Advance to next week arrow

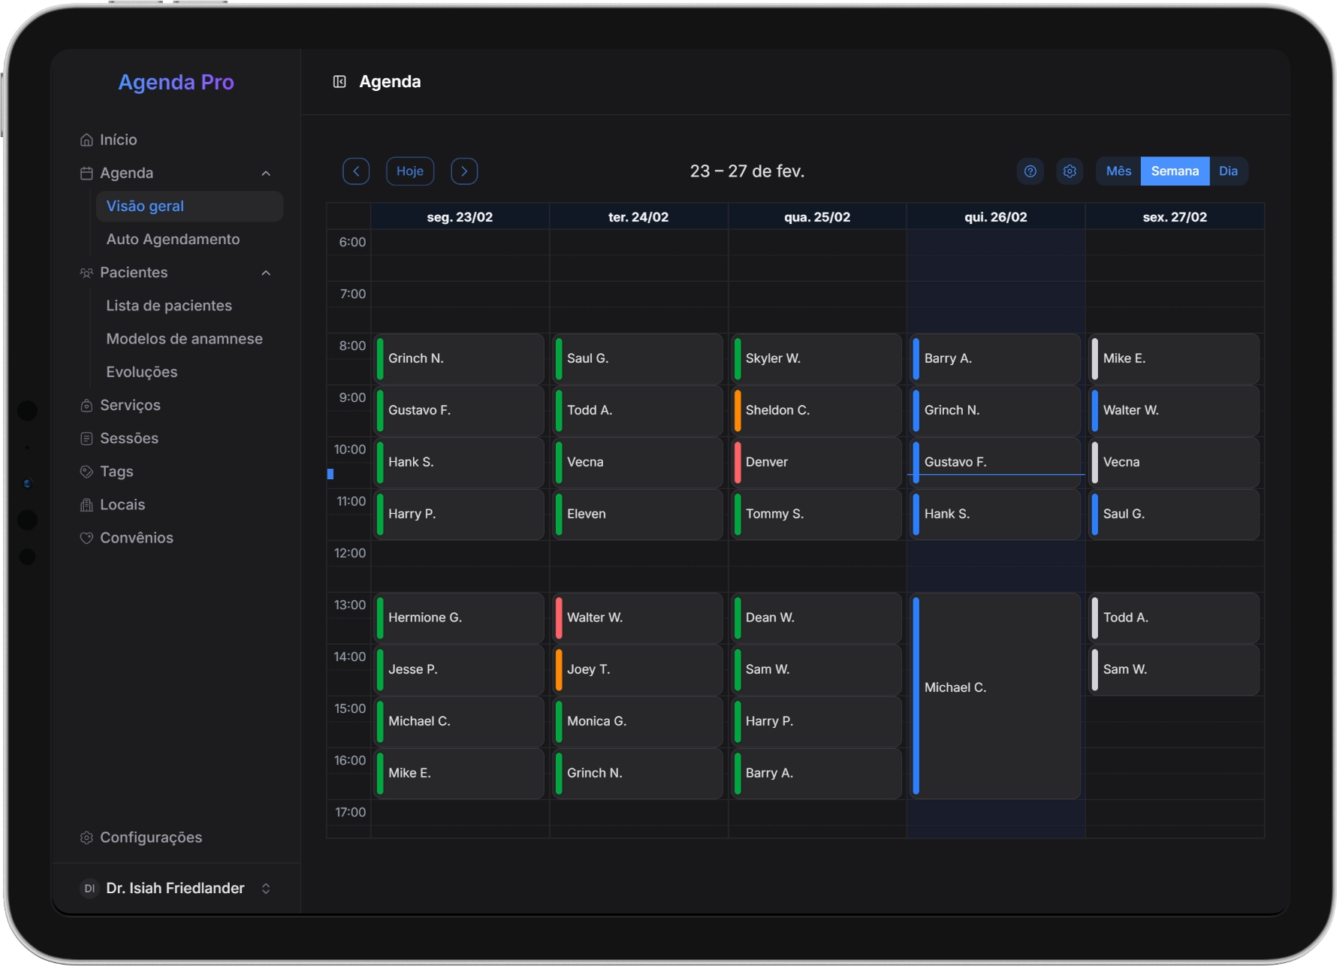[464, 171]
